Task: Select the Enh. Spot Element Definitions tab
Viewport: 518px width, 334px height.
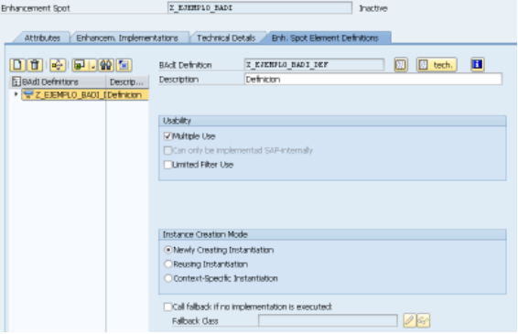Action: point(325,38)
